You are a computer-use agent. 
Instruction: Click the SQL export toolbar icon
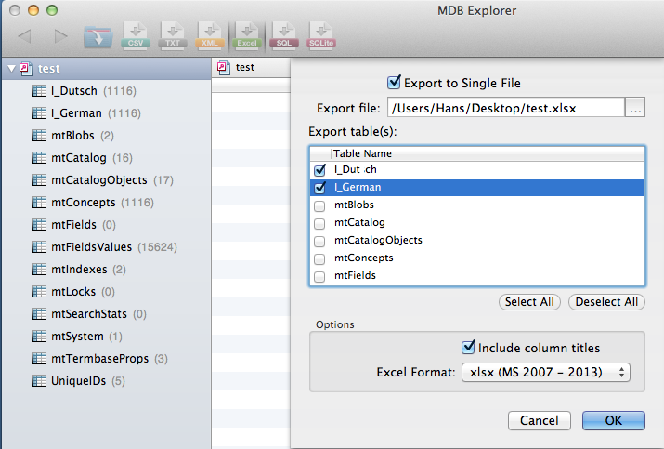coord(284,36)
